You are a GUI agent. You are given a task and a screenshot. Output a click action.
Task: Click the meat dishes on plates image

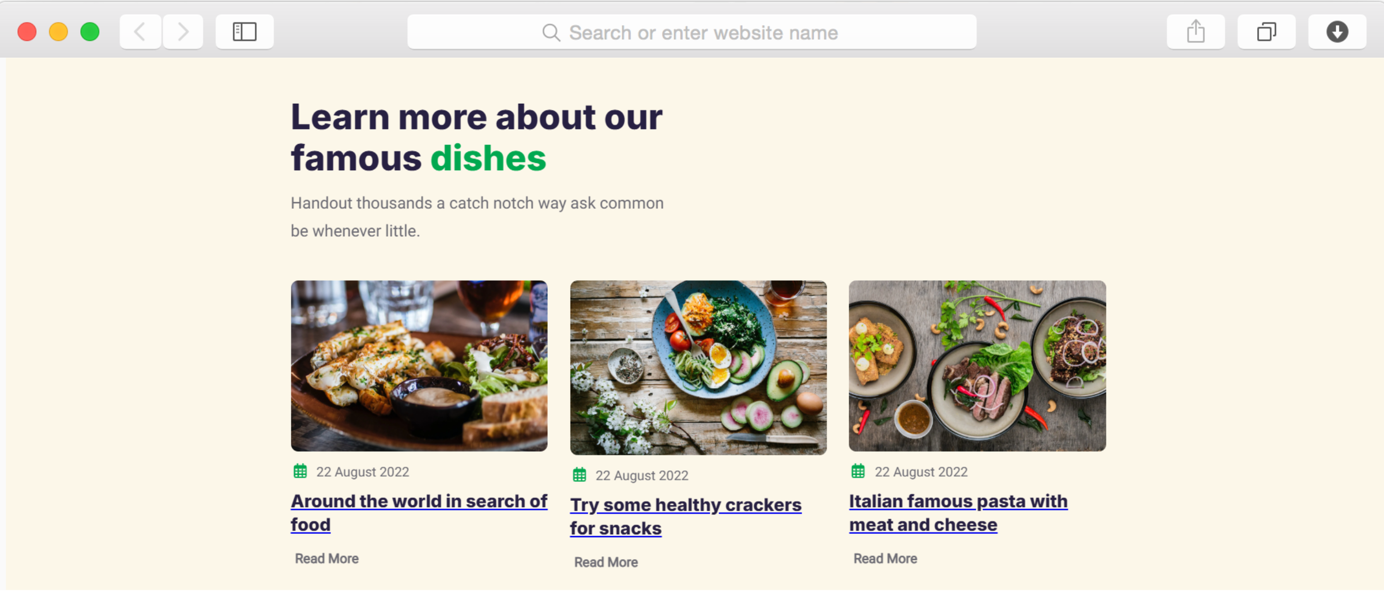pyautogui.click(x=977, y=366)
